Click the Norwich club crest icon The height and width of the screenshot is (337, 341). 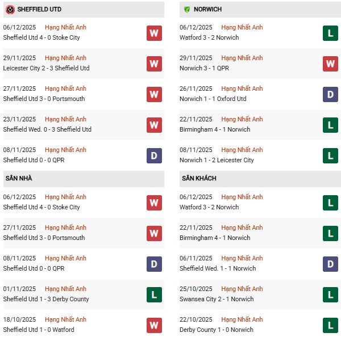[x=186, y=10]
